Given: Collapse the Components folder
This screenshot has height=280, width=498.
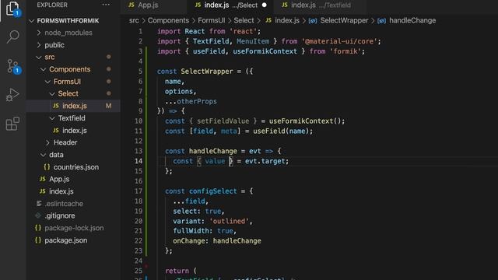Looking at the screenshot, I should pyautogui.click(x=44, y=69).
